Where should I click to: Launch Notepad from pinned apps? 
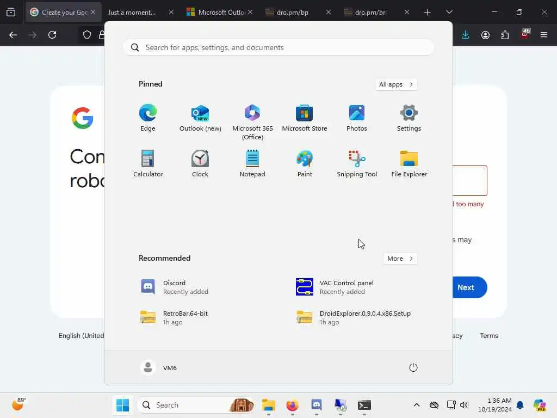252,163
